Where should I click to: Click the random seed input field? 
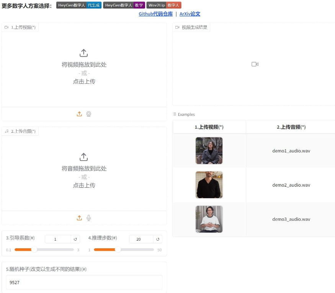point(84,282)
